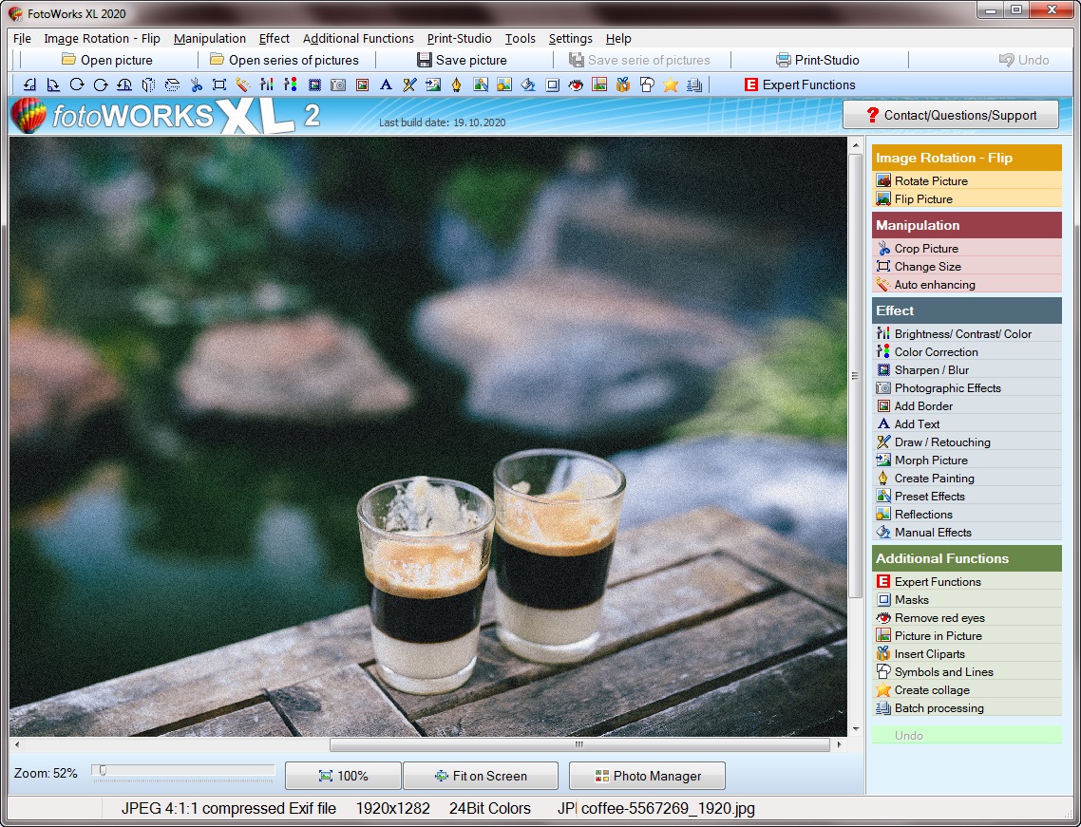Click the Add Text 'A' toolbar icon
Viewport: 1081px width, 827px height.
tap(385, 85)
